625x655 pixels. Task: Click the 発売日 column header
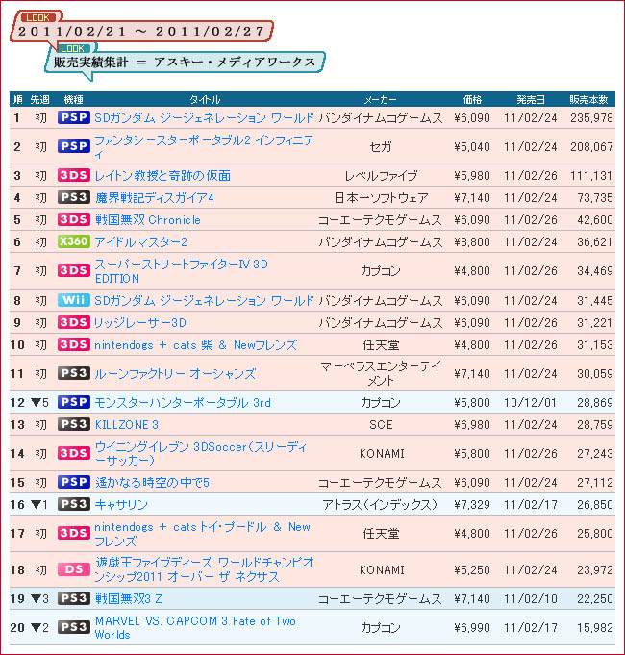(531, 100)
